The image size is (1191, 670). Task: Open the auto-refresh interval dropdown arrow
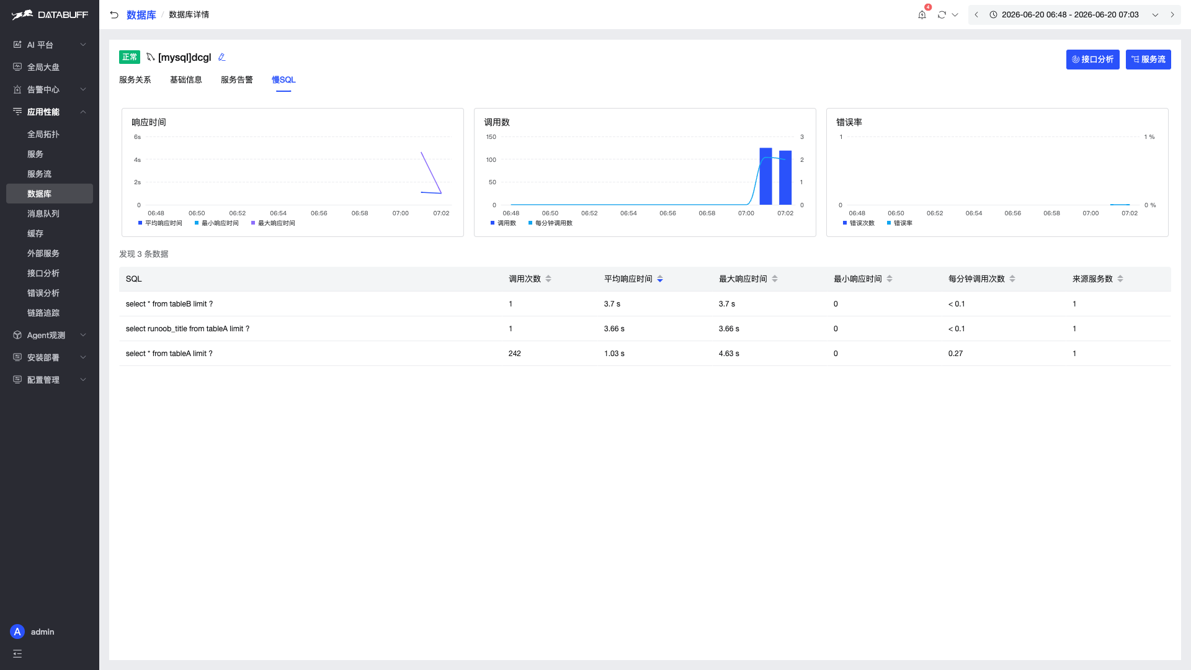[x=955, y=15]
